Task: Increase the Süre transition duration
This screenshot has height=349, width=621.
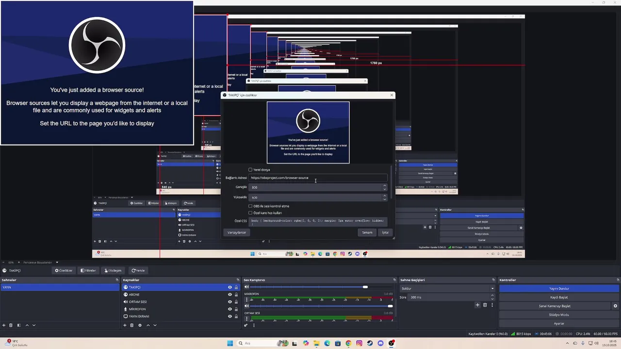Action: pos(492,295)
